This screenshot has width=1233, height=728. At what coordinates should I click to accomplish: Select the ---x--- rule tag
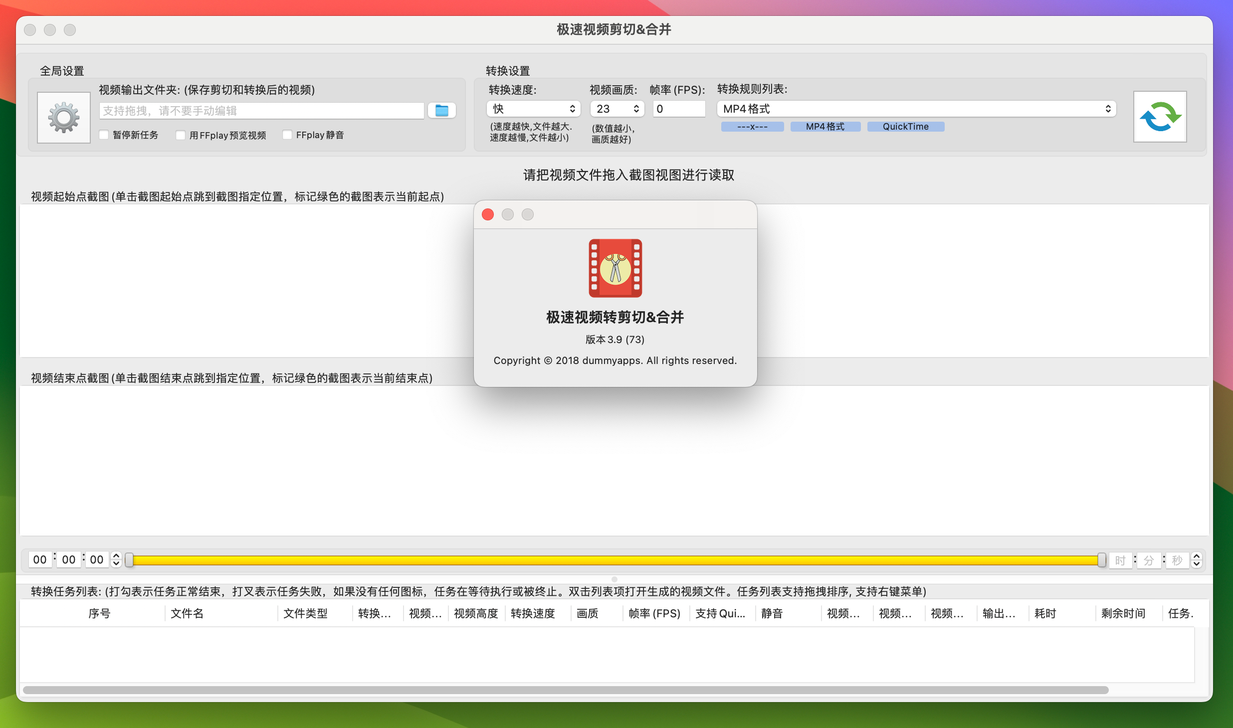coord(752,127)
